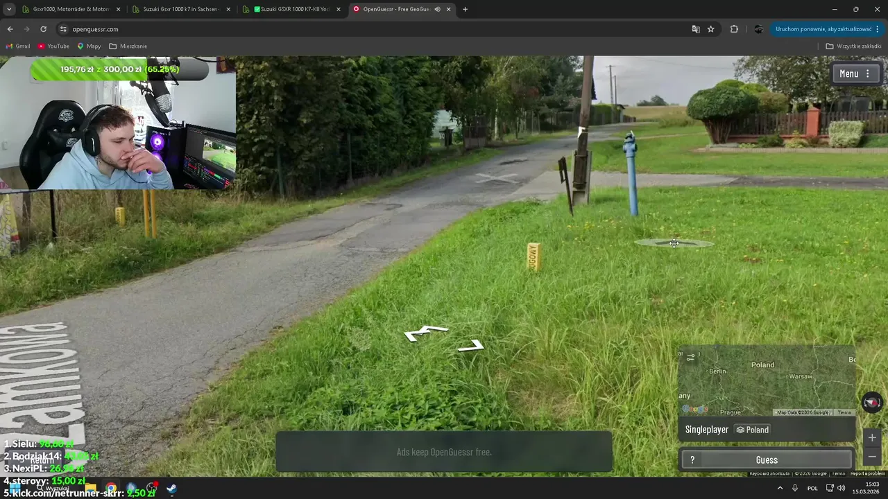The width and height of the screenshot is (888, 499).
Task: Close the OpenGuessr tab
Action: point(449,9)
